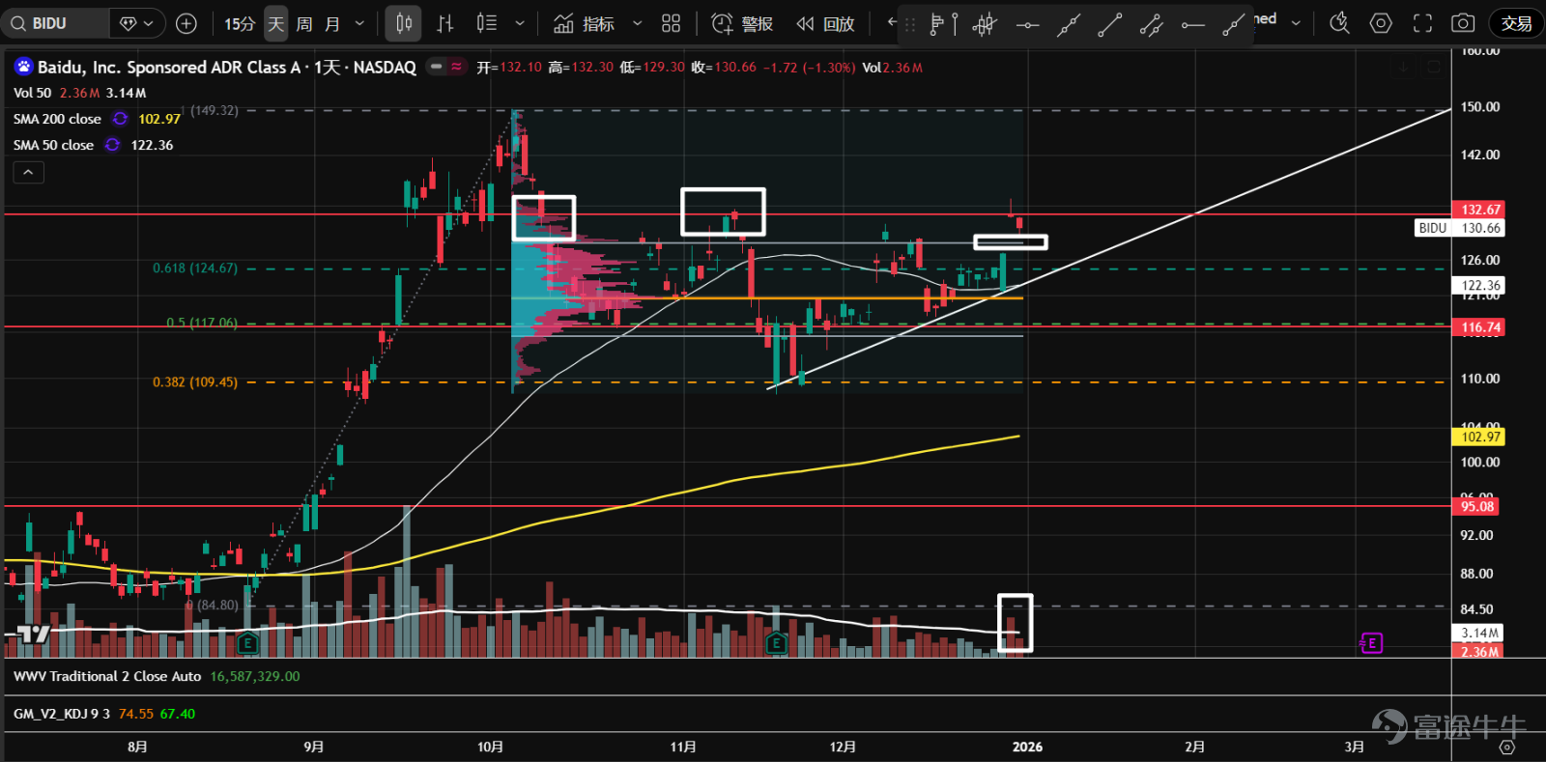
Task: Switch chart to the 周 weekly interval
Action: (304, 23)
